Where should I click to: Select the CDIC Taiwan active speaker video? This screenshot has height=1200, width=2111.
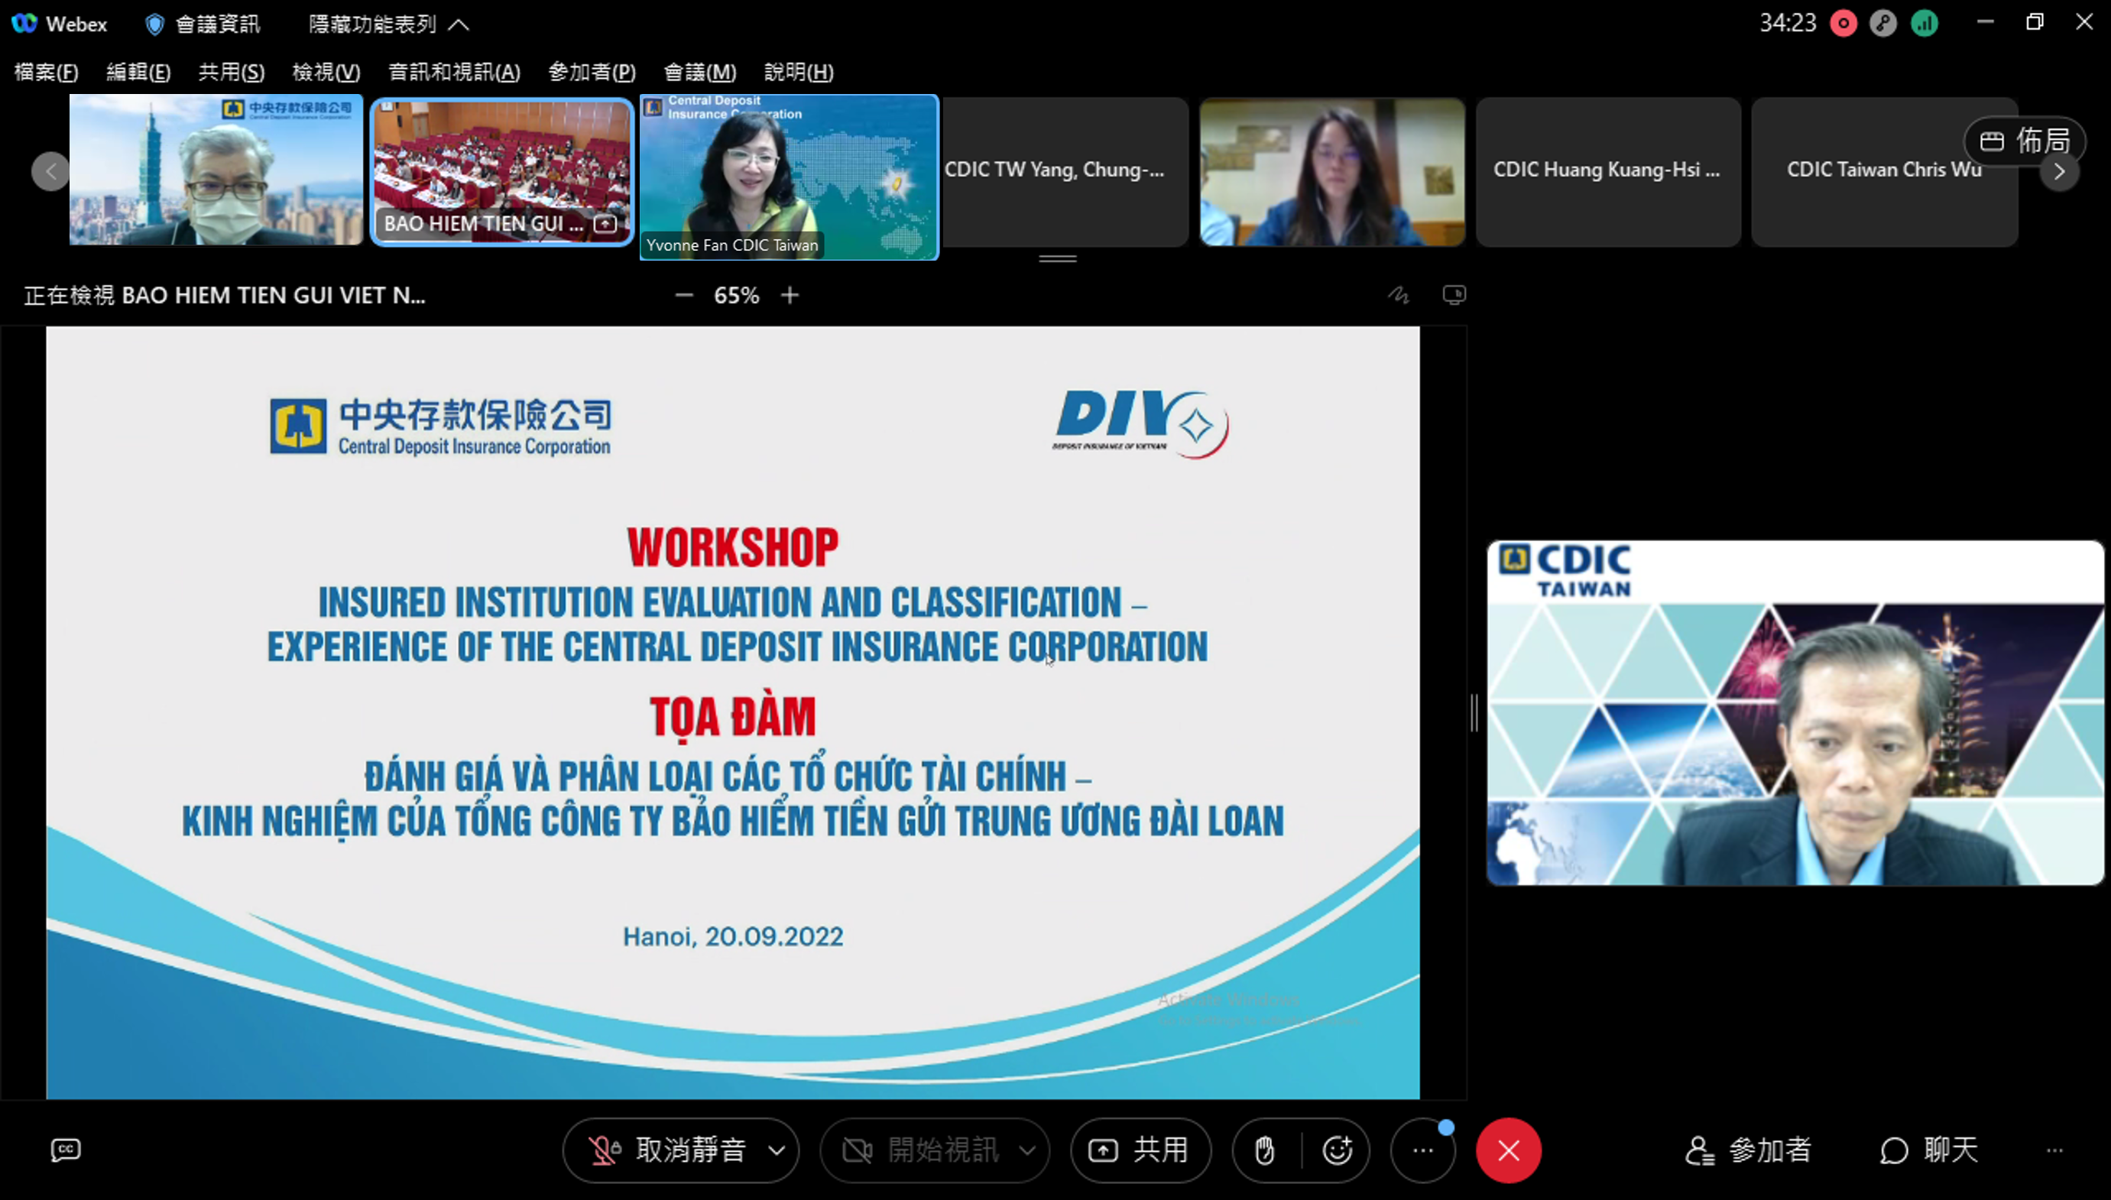(1795, 712)
